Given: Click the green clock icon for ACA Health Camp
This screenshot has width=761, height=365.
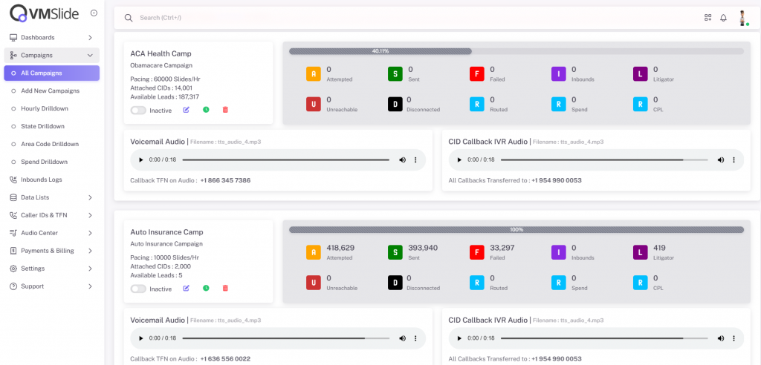Looking at the screenshot, I should pyautogui.click(x=206, y=110).
